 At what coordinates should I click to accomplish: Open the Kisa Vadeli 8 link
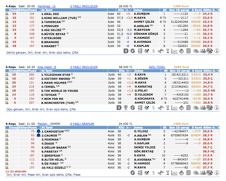[47, 67]
